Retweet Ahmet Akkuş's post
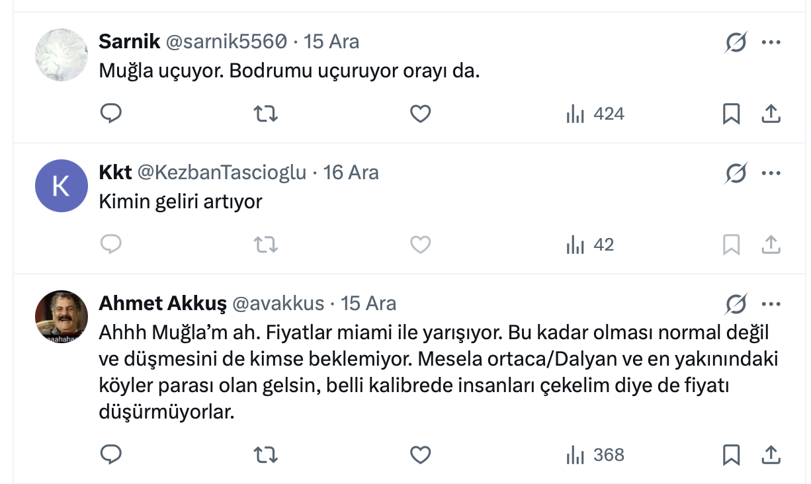The width and height of the screenshot is (811, 484). pyautogui.click(x=266, y=455)
